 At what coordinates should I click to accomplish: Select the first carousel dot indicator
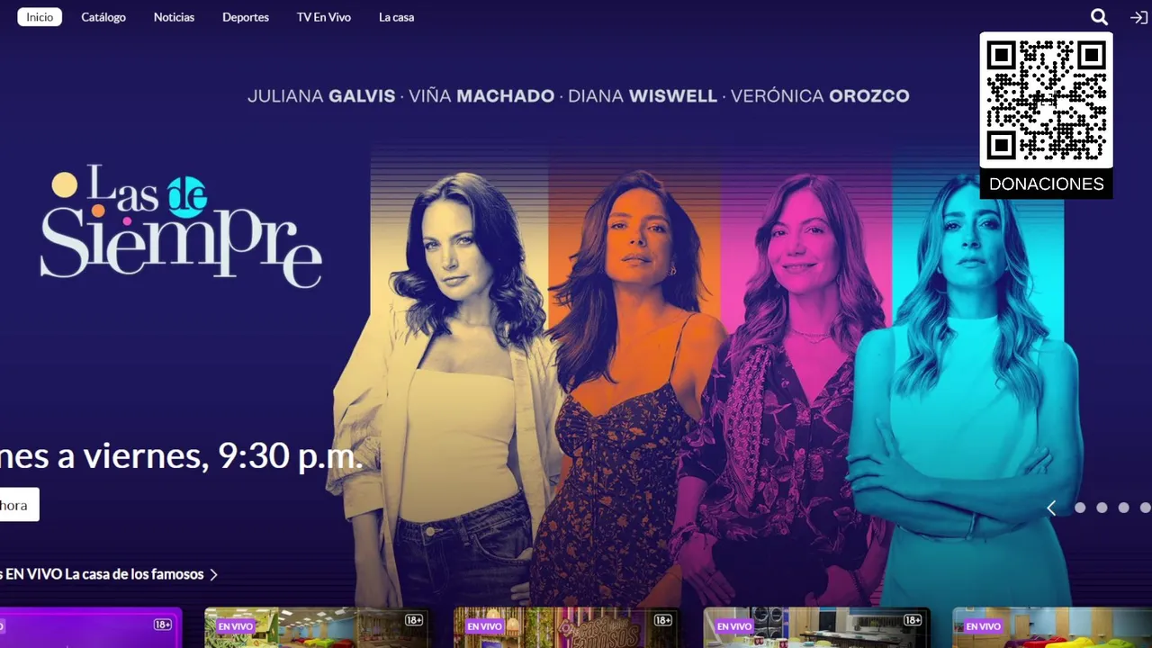(x=1080, y=508)
